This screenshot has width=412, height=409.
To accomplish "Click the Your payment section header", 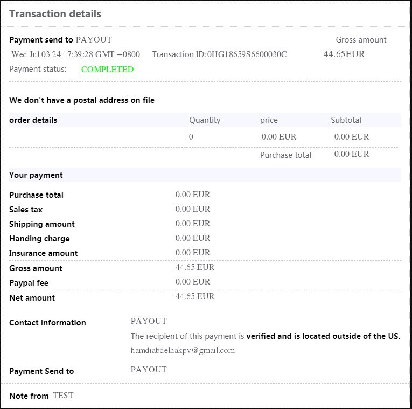I will pyautogui.click(x=36, y=175).
